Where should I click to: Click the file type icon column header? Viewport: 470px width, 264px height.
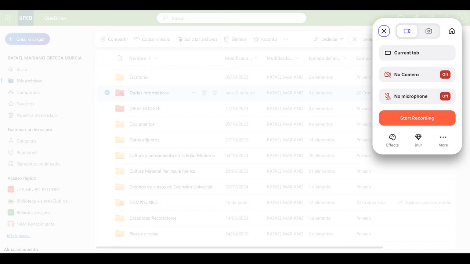[x=119, y=58]
